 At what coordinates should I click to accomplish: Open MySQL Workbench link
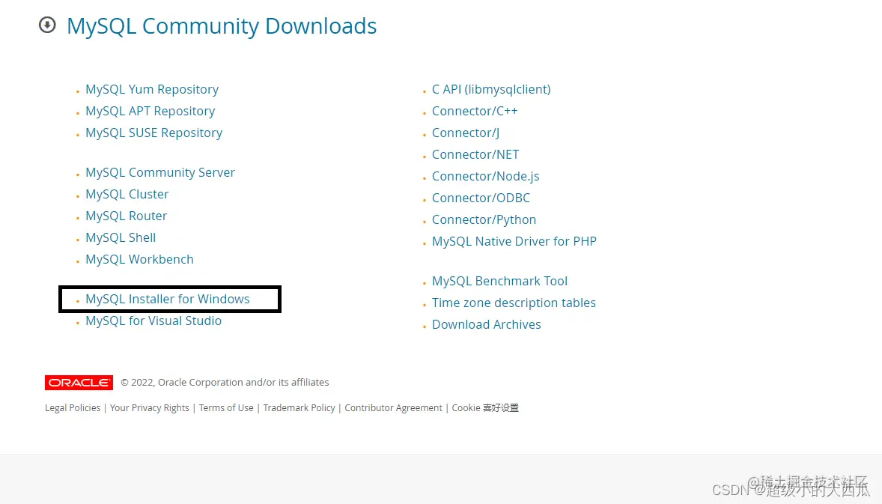click(139, 259)
